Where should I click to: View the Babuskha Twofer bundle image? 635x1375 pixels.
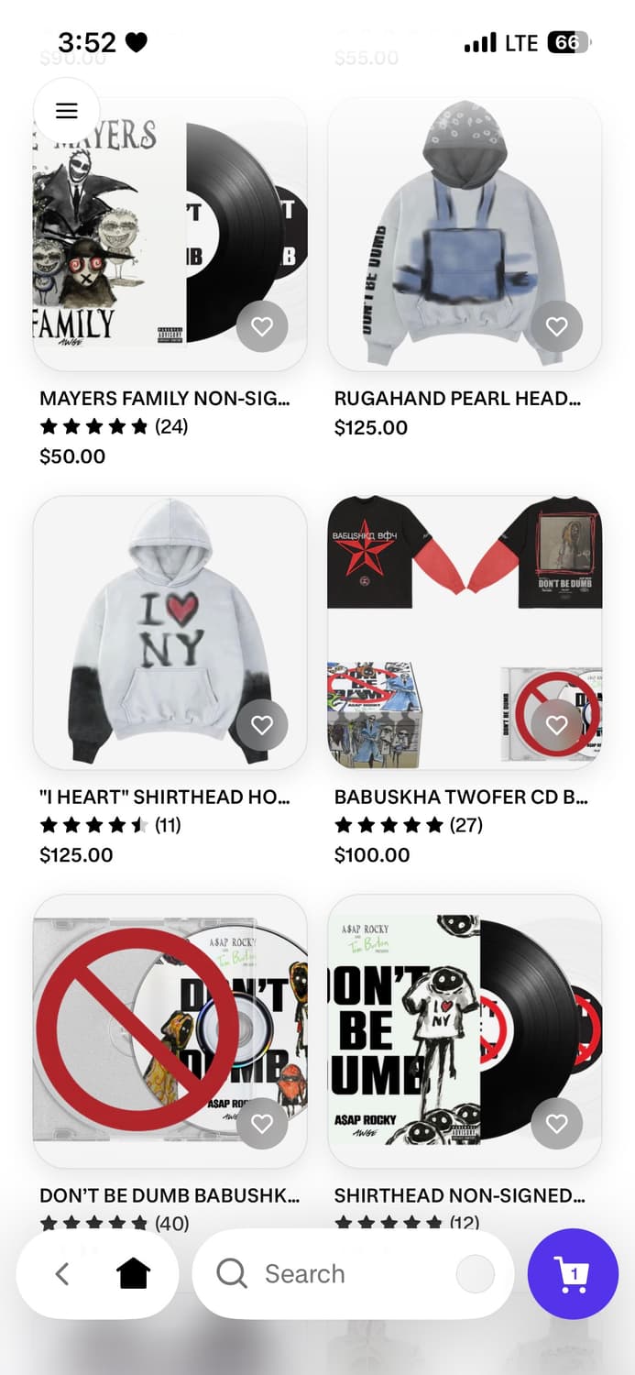(x=465, y=632)
